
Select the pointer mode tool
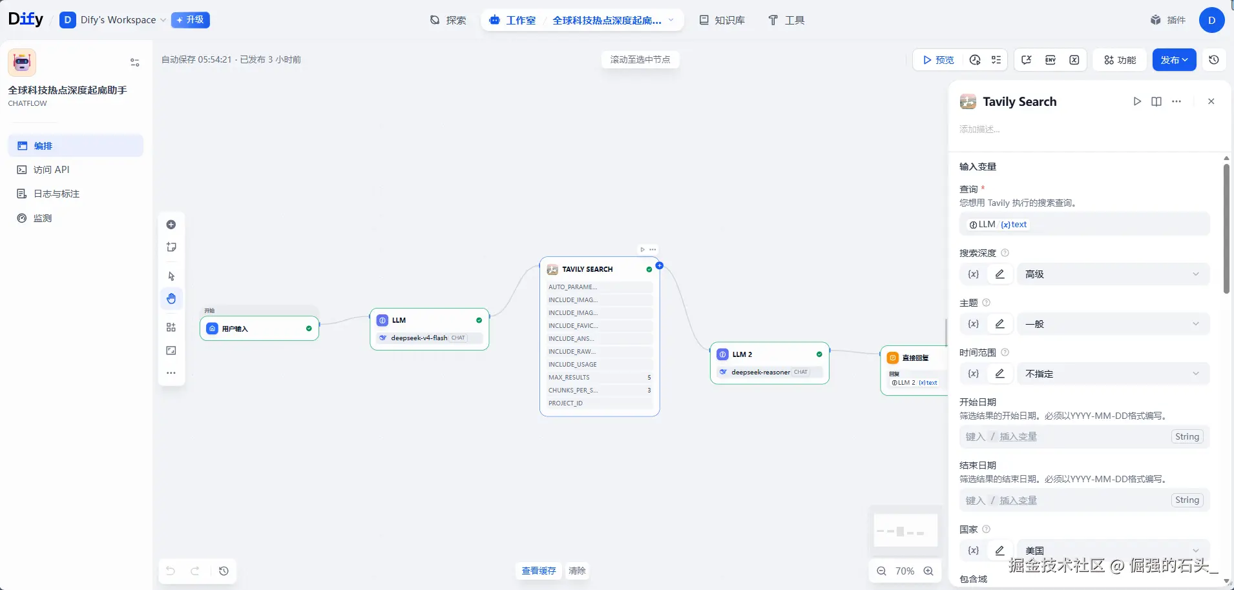pos(171,276)
